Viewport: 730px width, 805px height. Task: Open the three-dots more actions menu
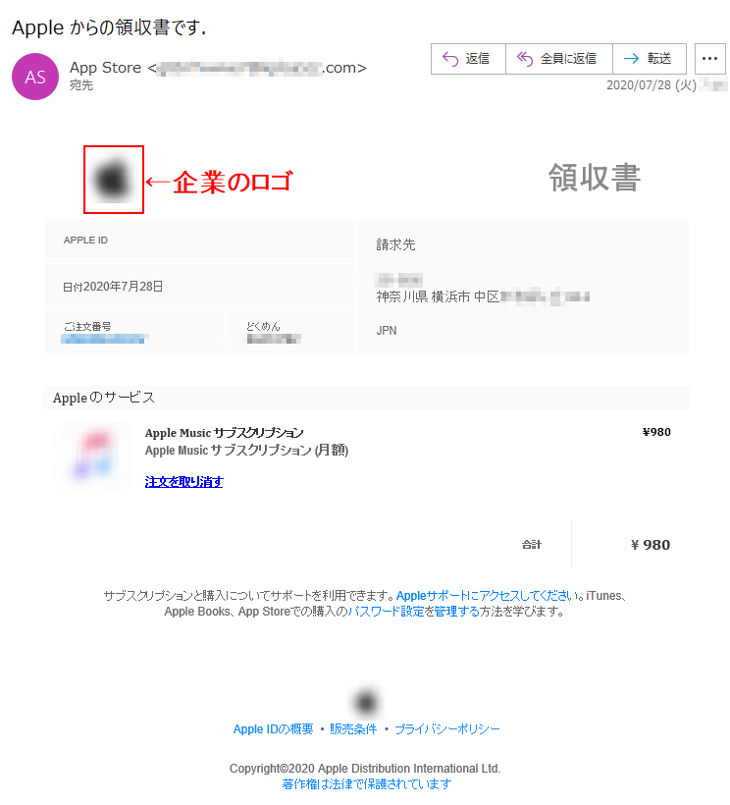tap(710, 59)
